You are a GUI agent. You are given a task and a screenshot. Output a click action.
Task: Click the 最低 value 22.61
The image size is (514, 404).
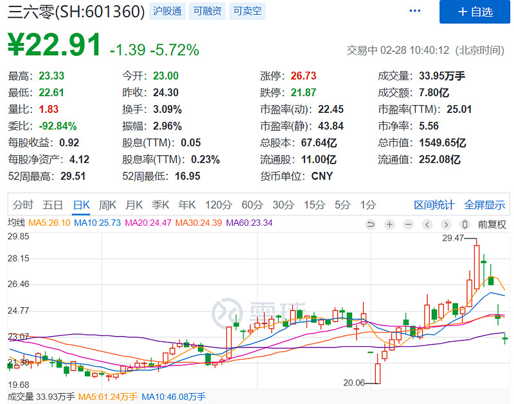[51, 92]
